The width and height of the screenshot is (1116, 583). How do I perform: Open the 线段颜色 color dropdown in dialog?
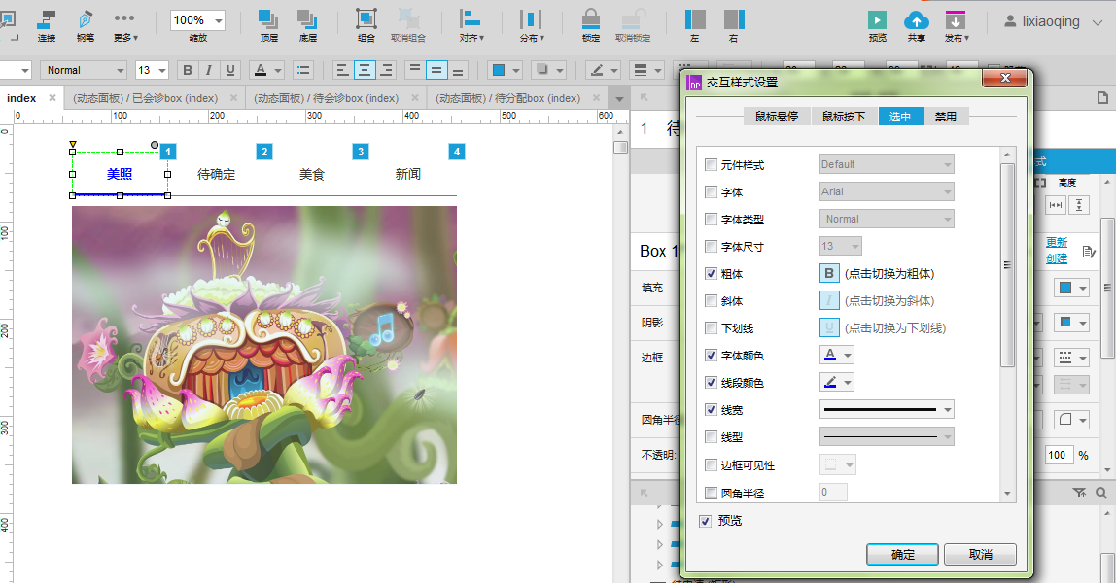click(x=848, y=383)
